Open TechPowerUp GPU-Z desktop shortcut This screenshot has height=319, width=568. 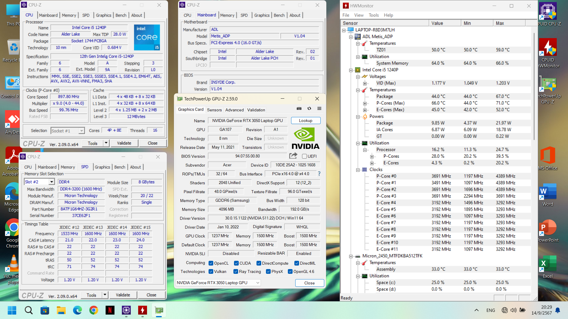548,90
